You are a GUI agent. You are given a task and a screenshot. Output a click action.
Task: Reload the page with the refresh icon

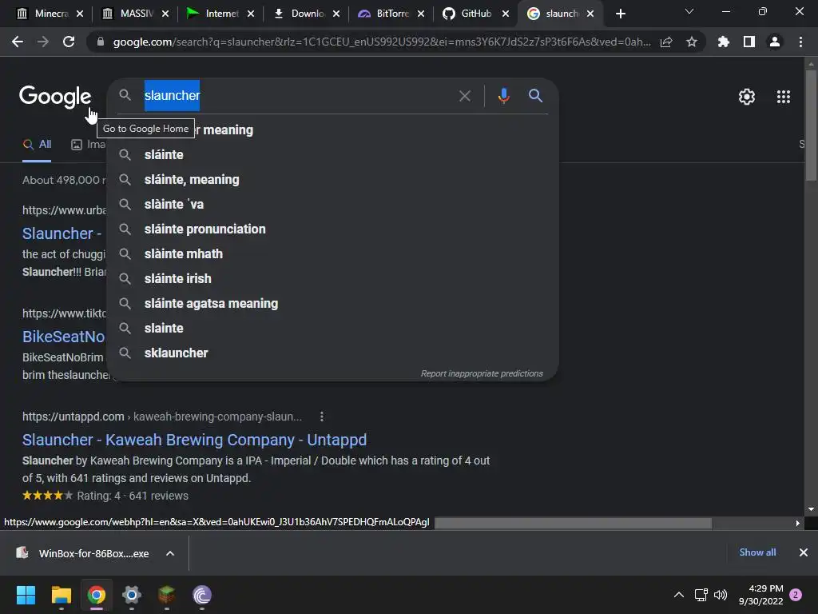pyautogui.click(x=69, y=42)
